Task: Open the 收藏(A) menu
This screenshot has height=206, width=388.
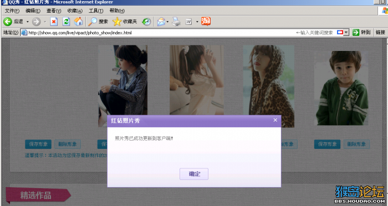Action: click(75, 11)
